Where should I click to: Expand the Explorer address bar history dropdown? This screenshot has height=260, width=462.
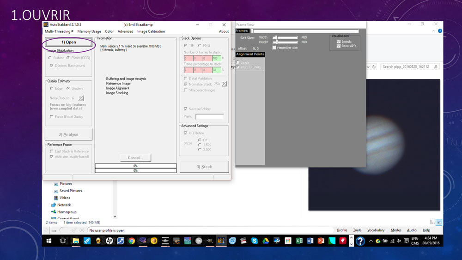[x=368, y=67]
